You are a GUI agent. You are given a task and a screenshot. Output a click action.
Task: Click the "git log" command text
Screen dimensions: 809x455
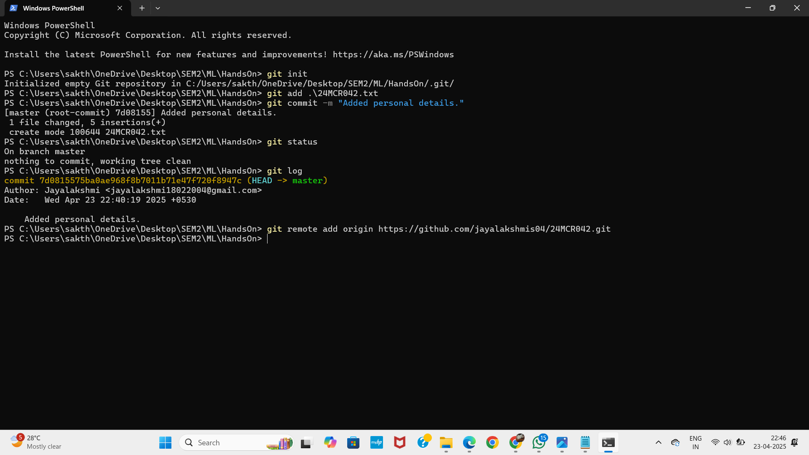[x=284, y=171]
